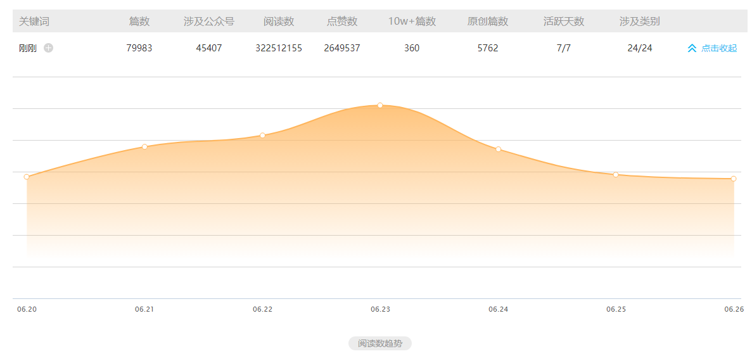Click the keyword 刚刚 in the row
Viewport: 752px width, 356px height.
click(28, 48)
